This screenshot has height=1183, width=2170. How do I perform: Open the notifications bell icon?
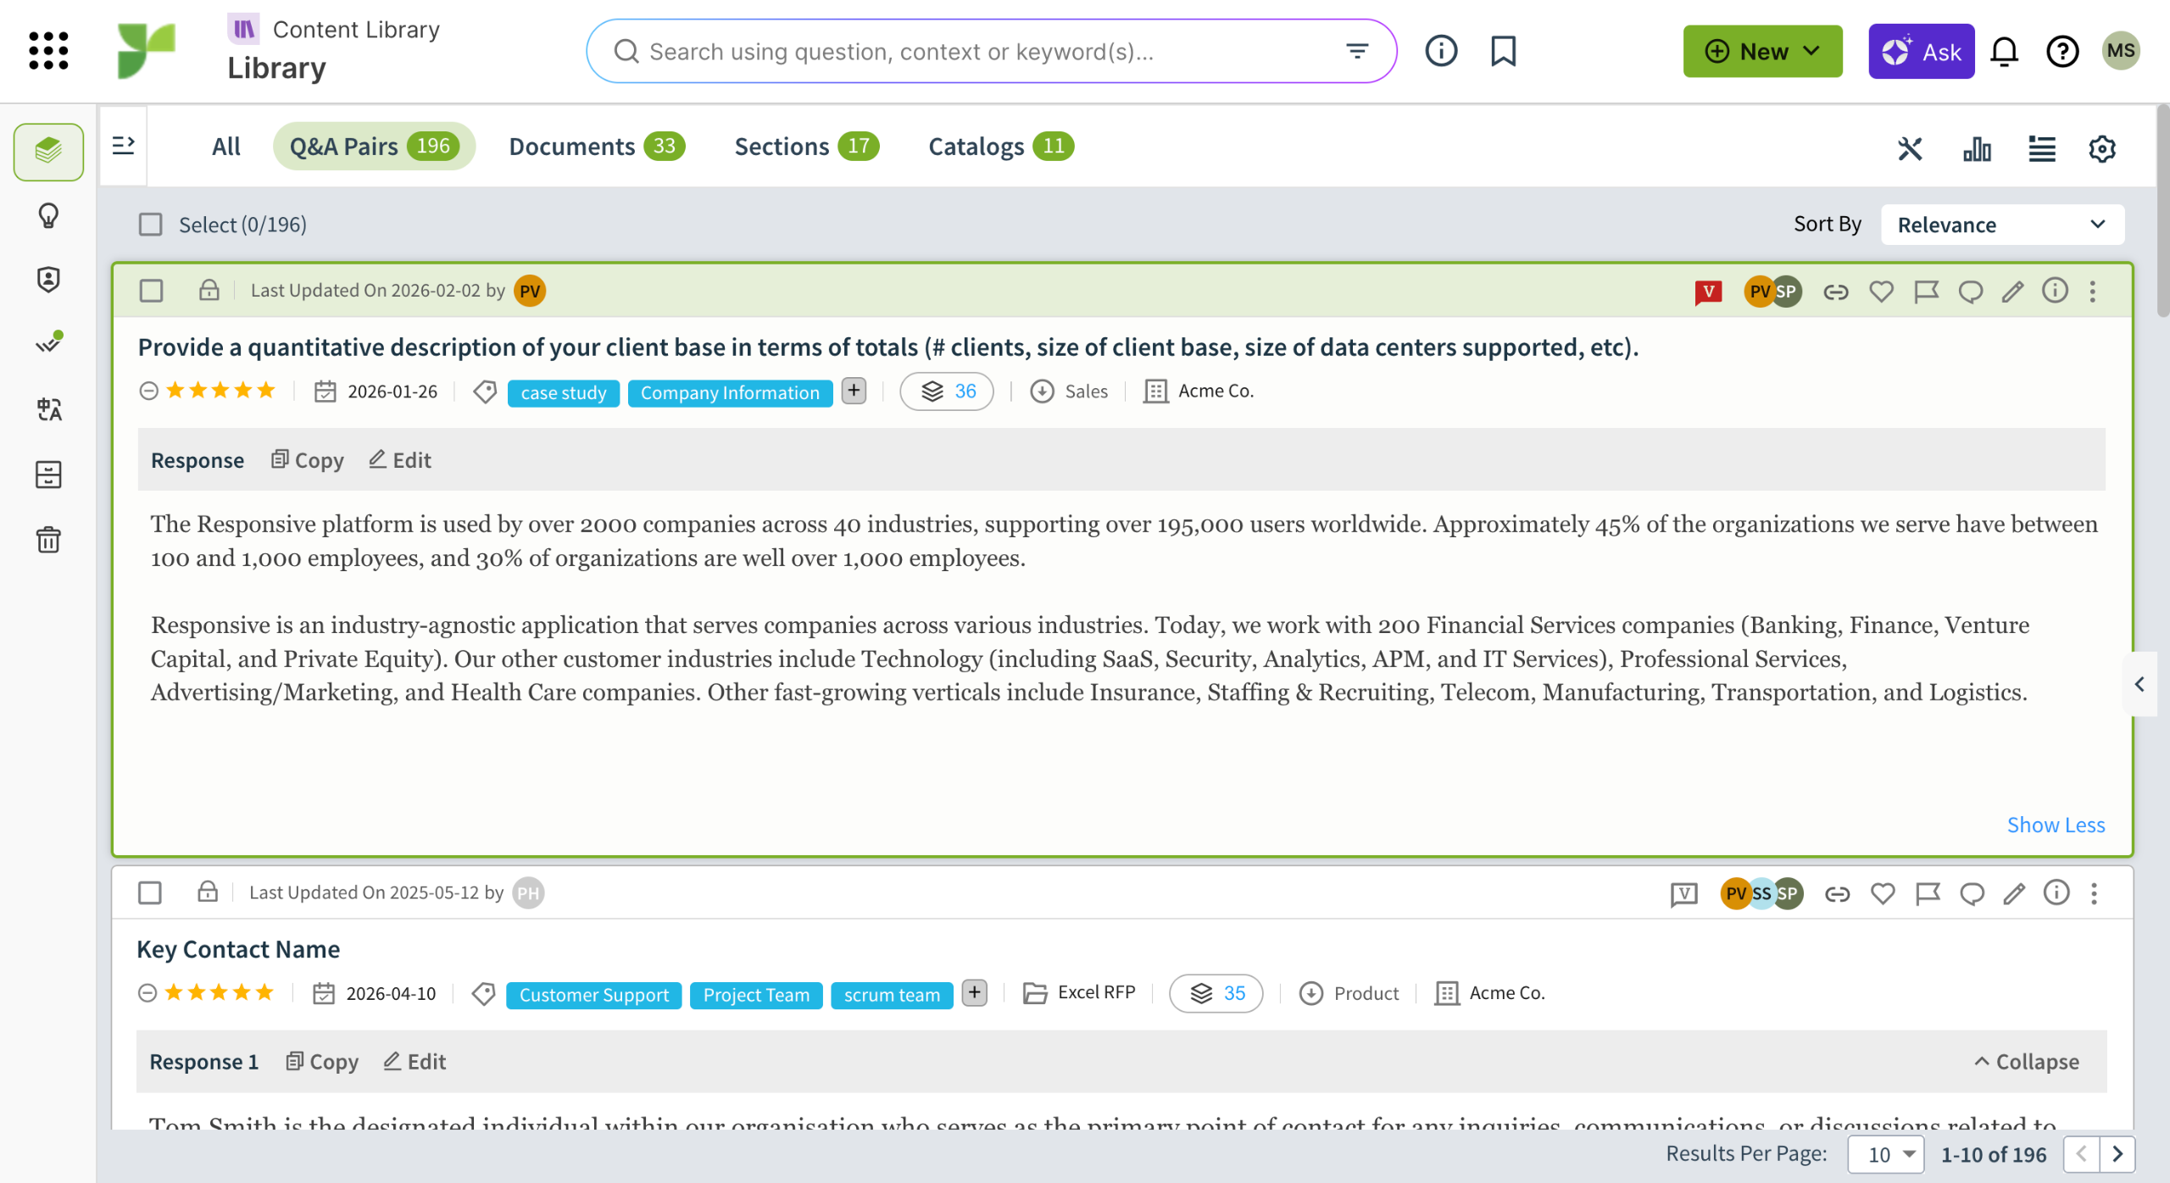[x=2004, y=52]
